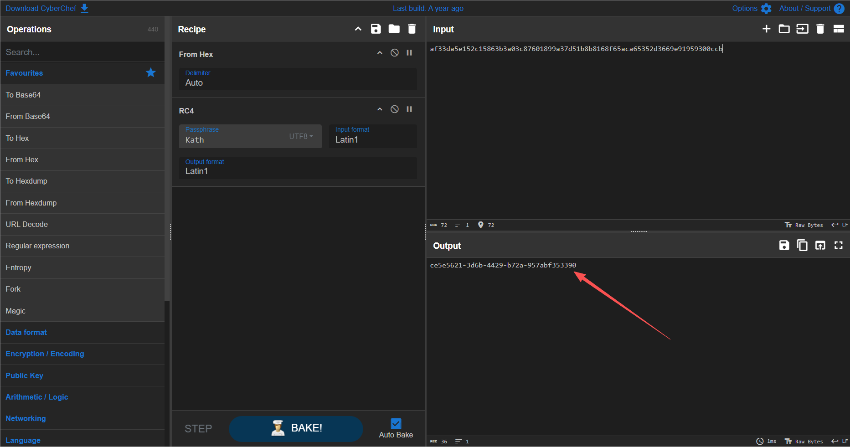Maximise the output pane
This screenshot has height=447, width=850.
point(838,246)
